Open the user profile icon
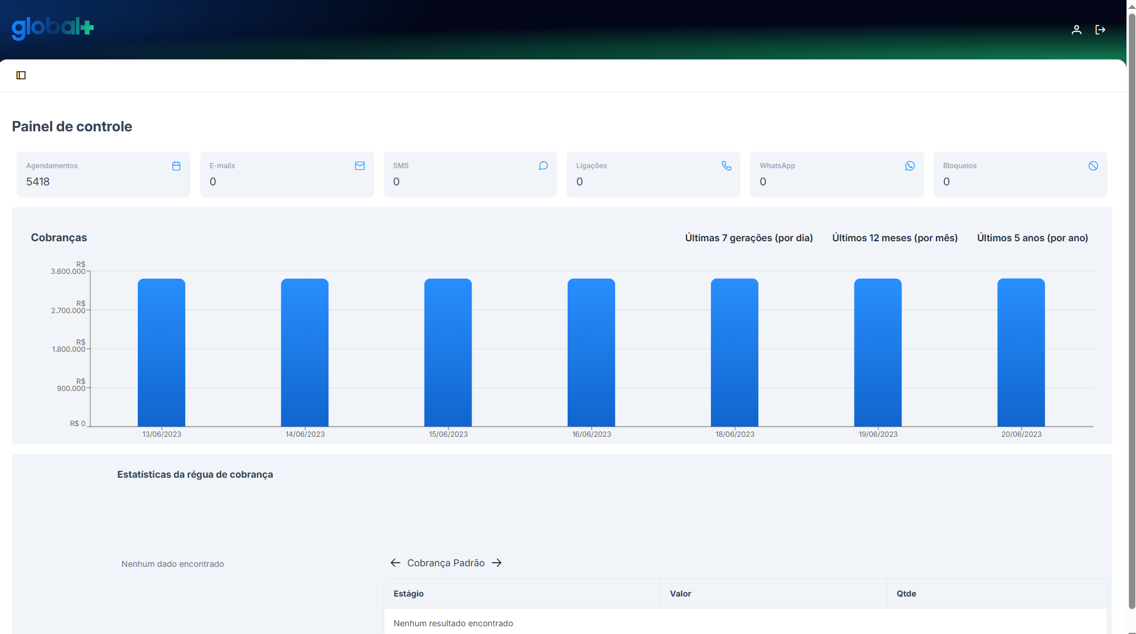The image size is (1136, 634). click(1076, 30)
